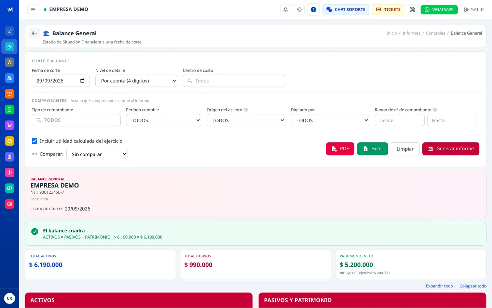Open top bar settings gear icon
Screen dimensions: 492x308
click(299, 10)
